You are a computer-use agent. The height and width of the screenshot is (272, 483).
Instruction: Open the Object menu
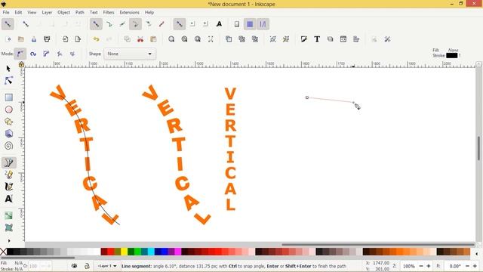click(63, 12)
